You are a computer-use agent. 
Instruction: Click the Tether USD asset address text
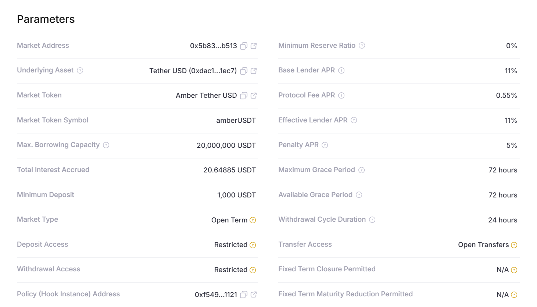click(x=193, y=71)
